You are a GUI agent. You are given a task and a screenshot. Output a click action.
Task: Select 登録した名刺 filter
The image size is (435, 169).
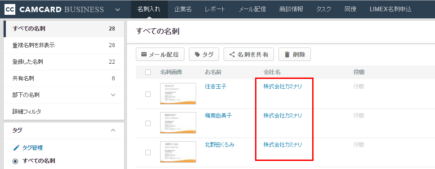tap(64, 62)
